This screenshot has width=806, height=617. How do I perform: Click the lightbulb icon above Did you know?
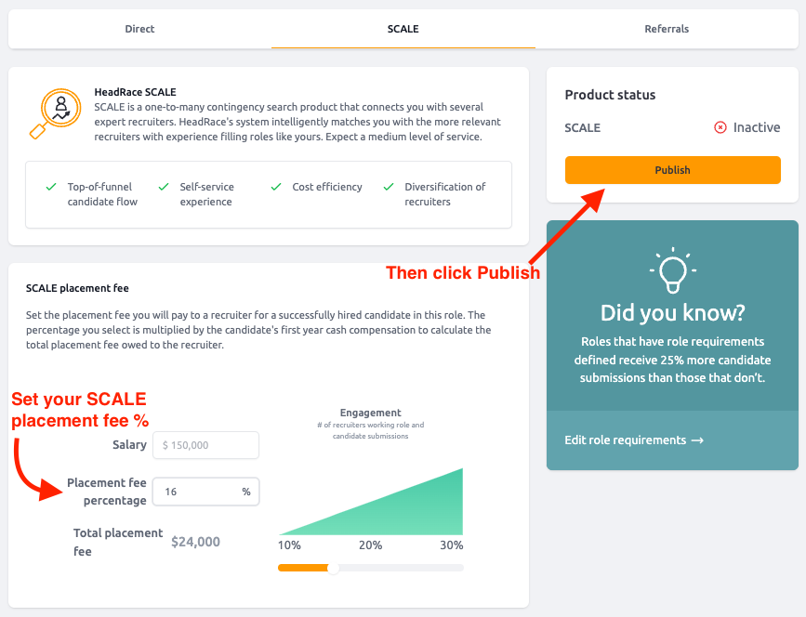pos(672,270)
